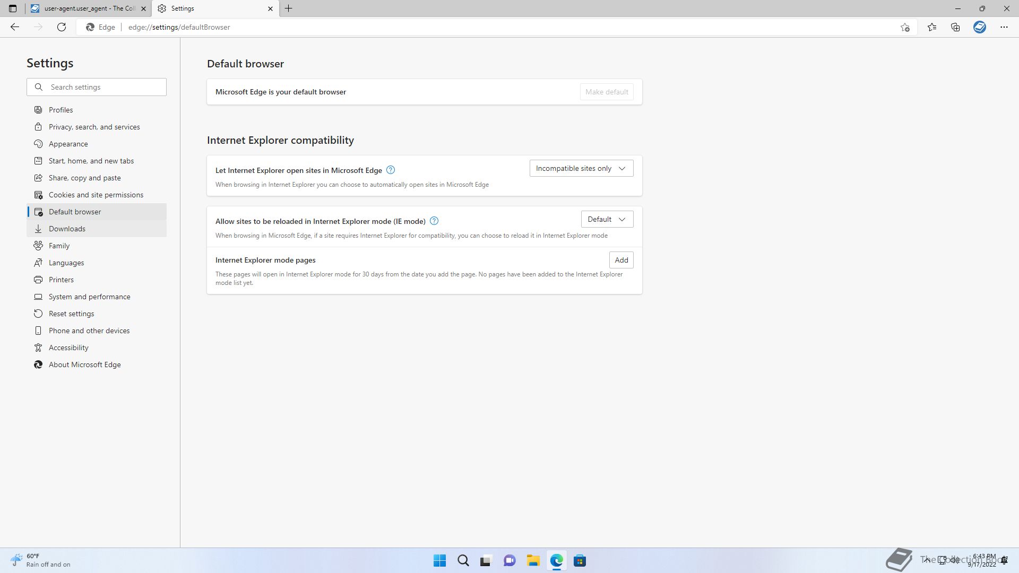
Task: Open the Favorites list icon
Action: 932,27
